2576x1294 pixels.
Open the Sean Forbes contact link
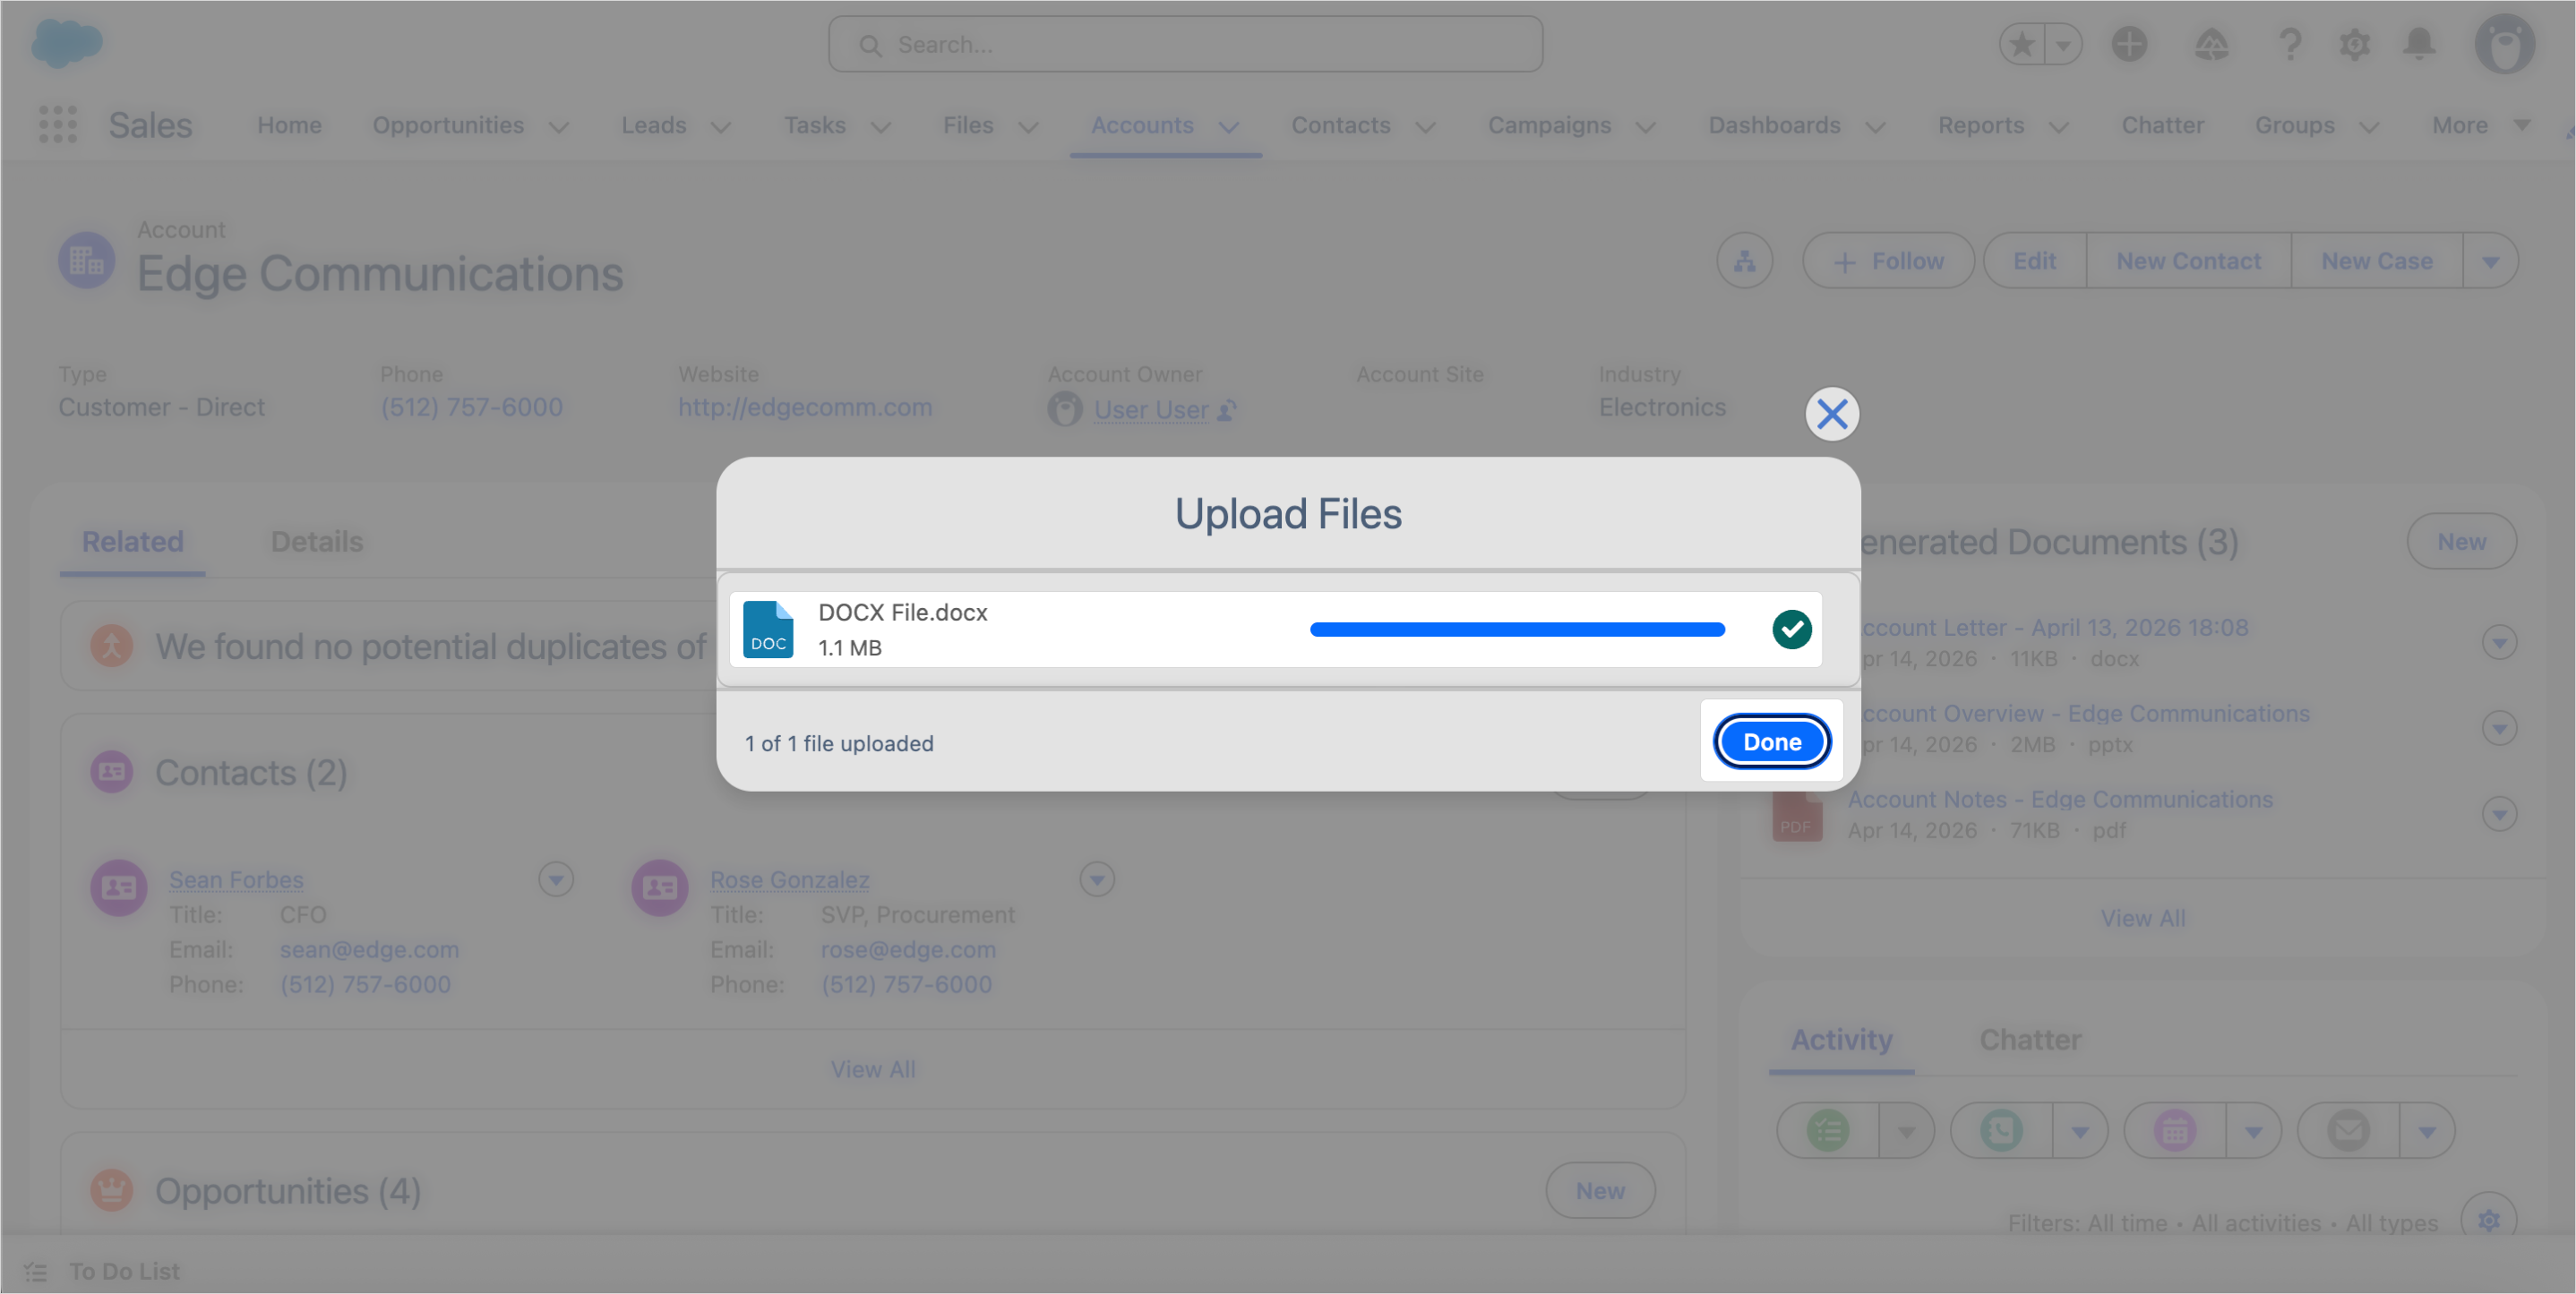point(236,879)
